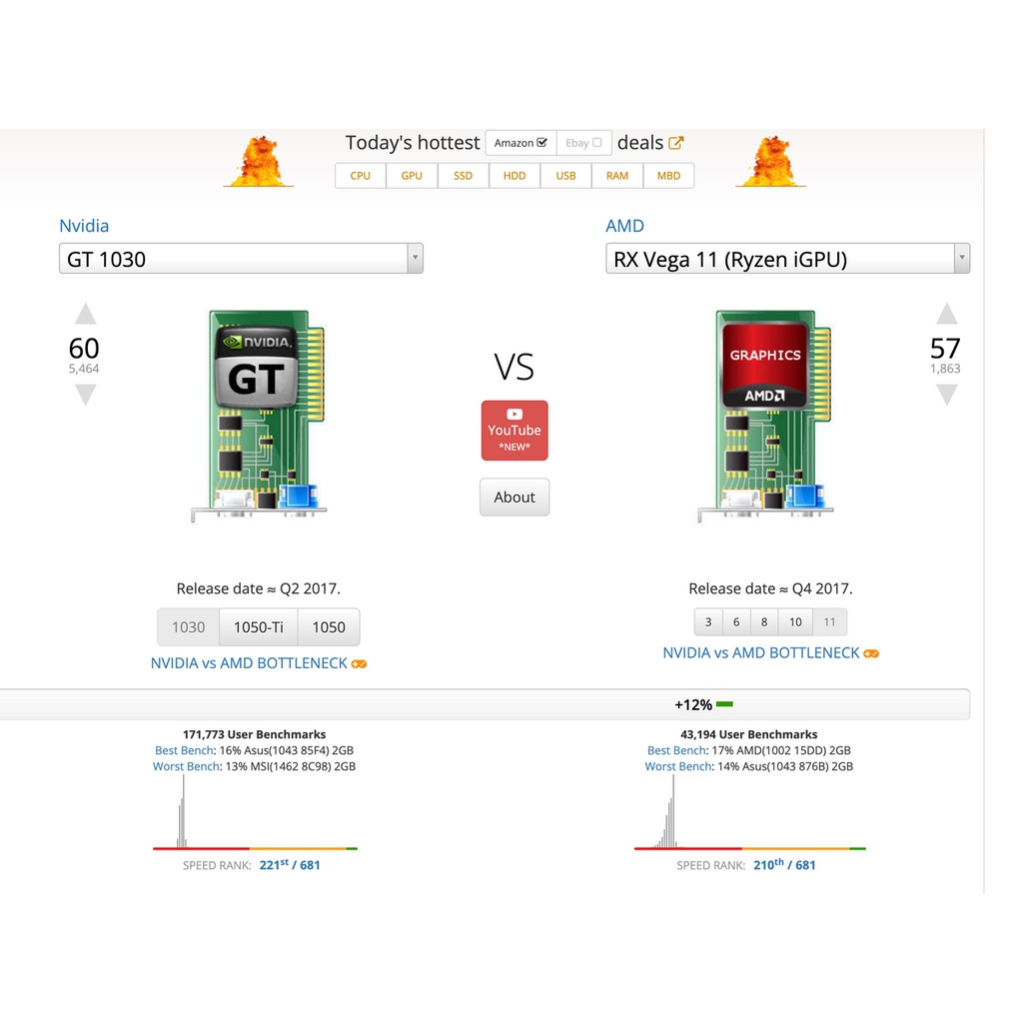Switch to the 1050-Ti model button
This screenshot has height=1023, width=1023.
coord(258,627)
